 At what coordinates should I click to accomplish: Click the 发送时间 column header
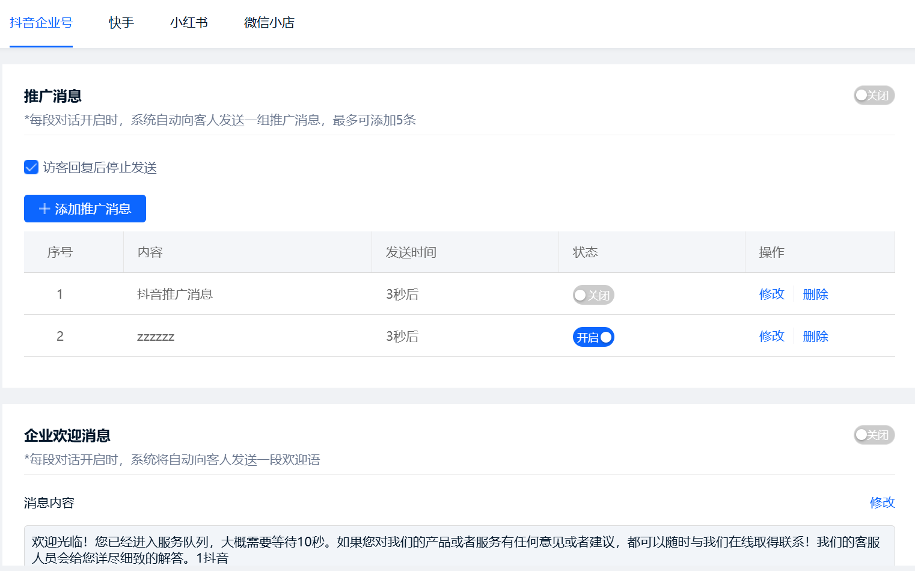tap(411, 252)
